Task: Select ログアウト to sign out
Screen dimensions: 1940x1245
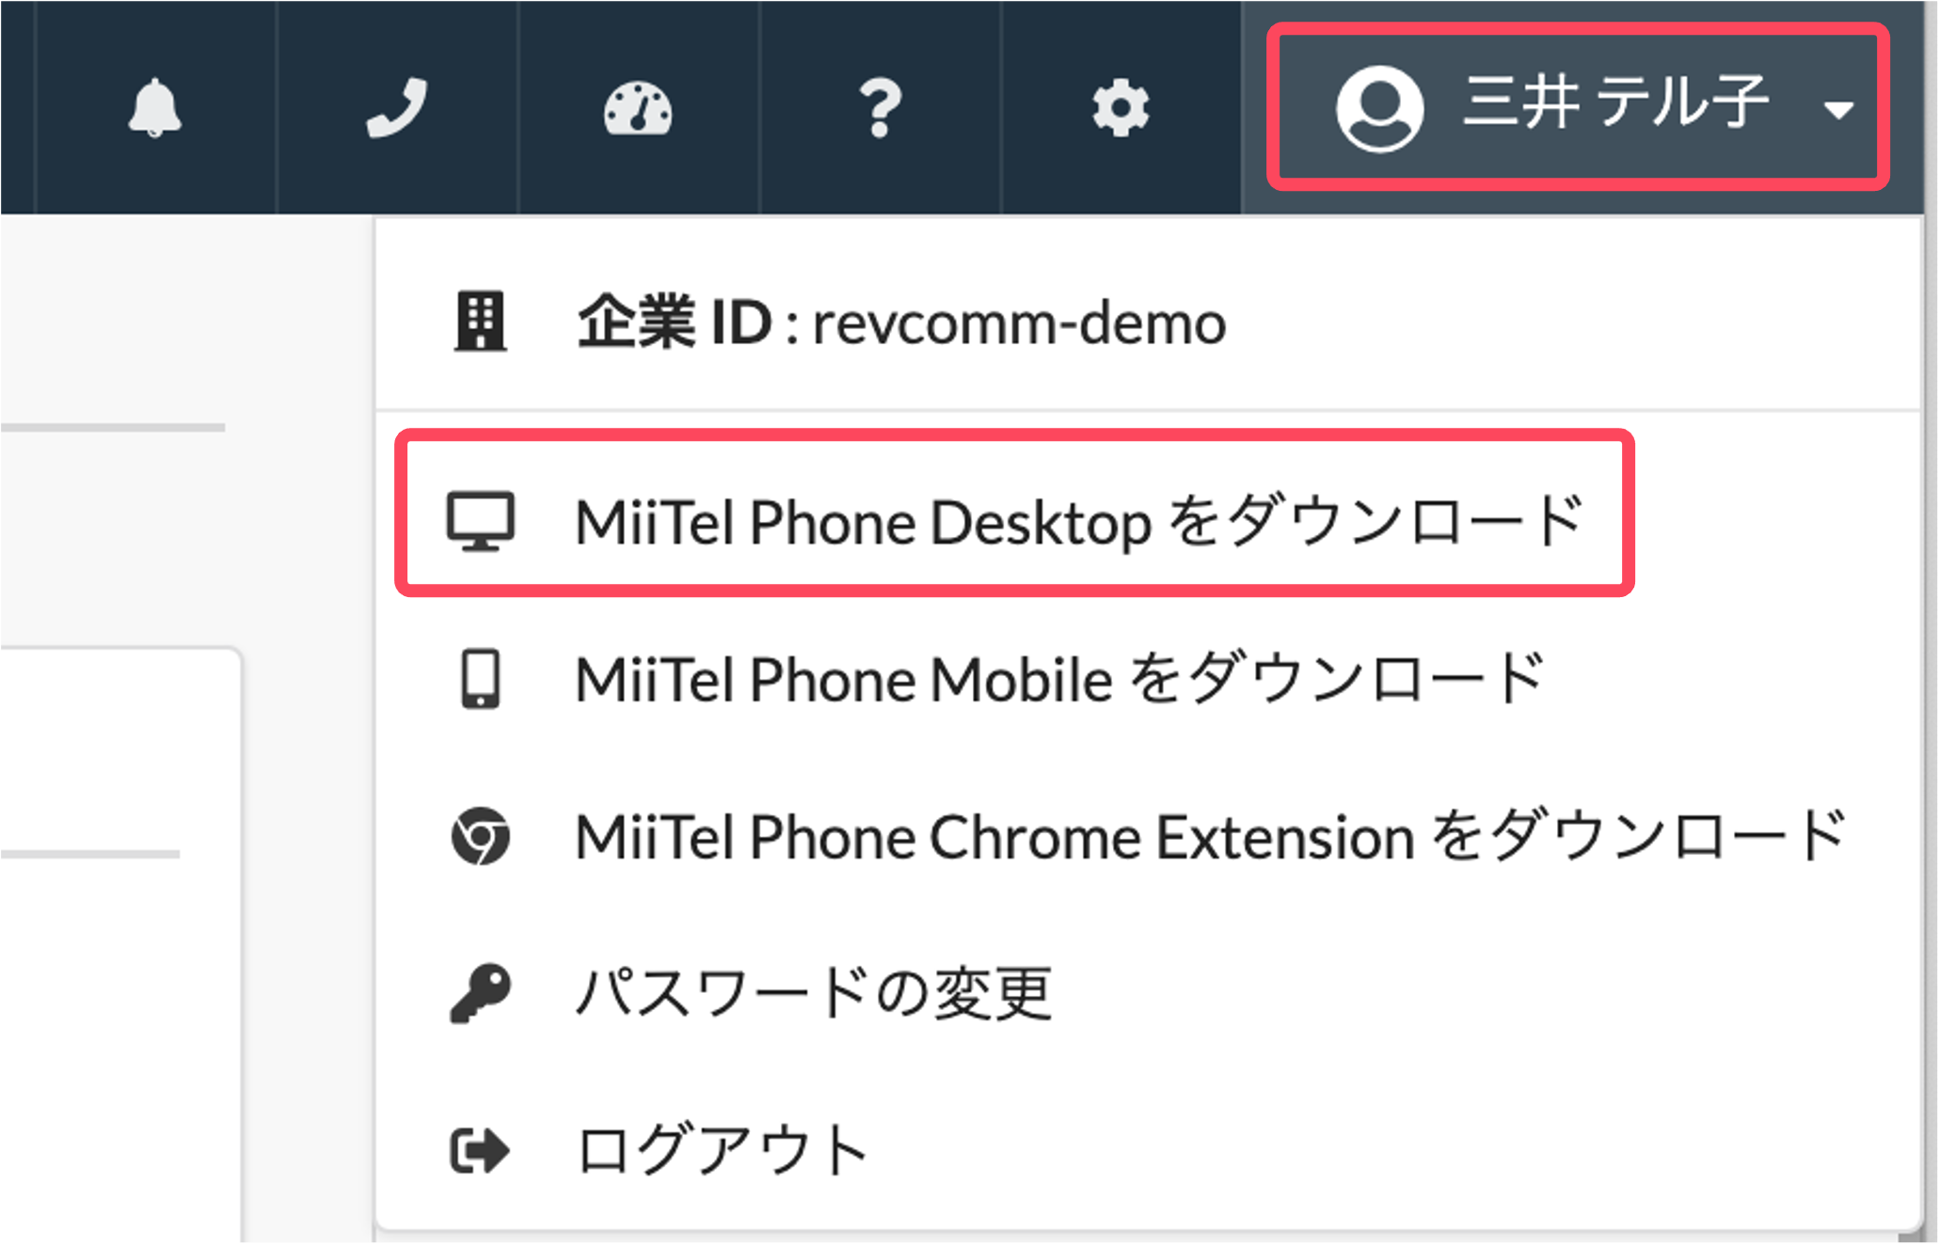Action: pos(723,1150)
